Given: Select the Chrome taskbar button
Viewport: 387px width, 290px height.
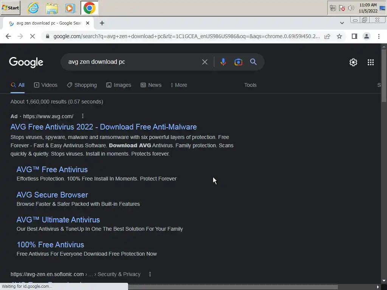Looking at the screenshot, I should [89, 8].
